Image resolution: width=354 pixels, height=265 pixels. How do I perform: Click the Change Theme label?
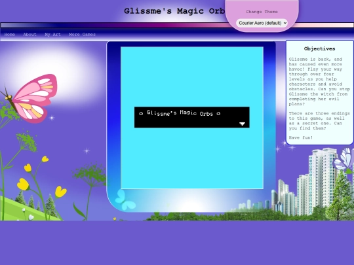tap(262, 12)
